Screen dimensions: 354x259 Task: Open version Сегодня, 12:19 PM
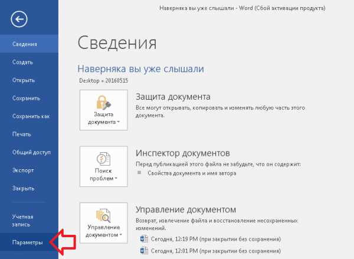coord(215,239)
